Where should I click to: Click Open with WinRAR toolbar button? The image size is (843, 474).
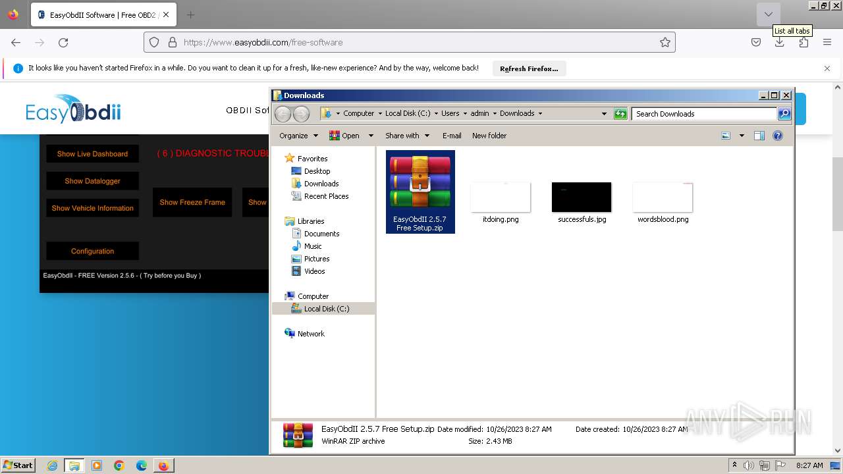344,136
